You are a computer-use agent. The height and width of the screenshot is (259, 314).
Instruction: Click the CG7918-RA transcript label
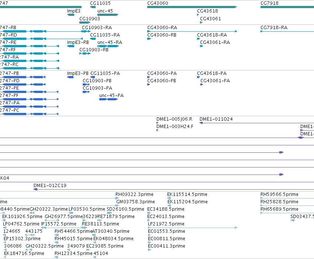[x=274, y=27]
